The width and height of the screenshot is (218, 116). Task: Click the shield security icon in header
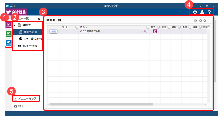click(x=195, y=12)
